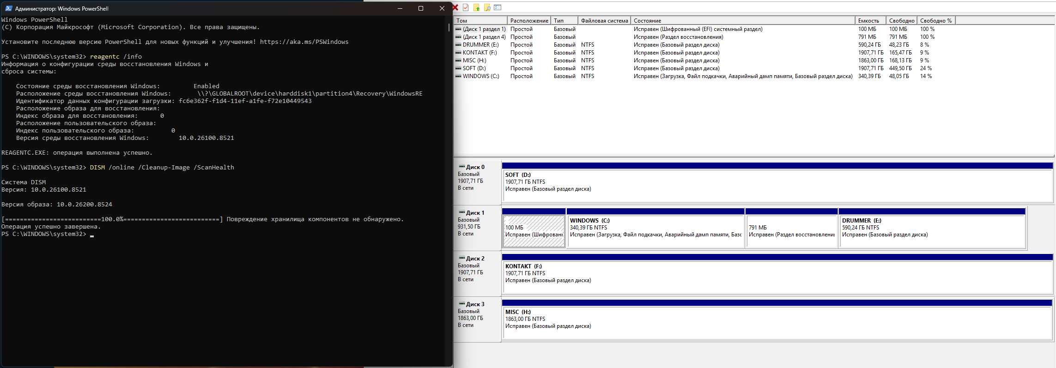This screenshot has height=368, width=1056.
Task: Click the disk icon next to Диск 0
Action: [x=461, y=167]
